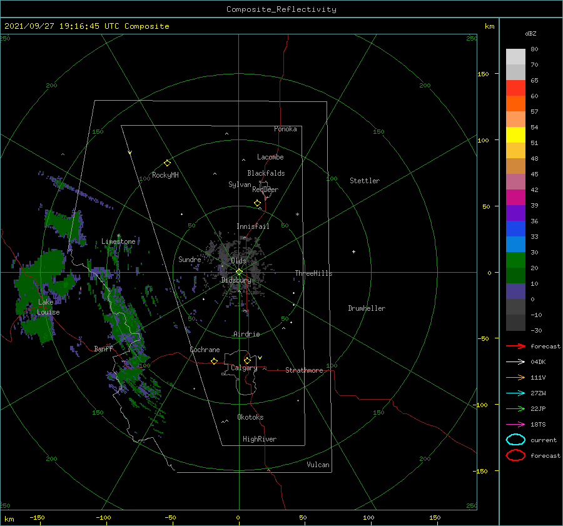
Task: Click the Stettler city label
Action: click(365, 181)
